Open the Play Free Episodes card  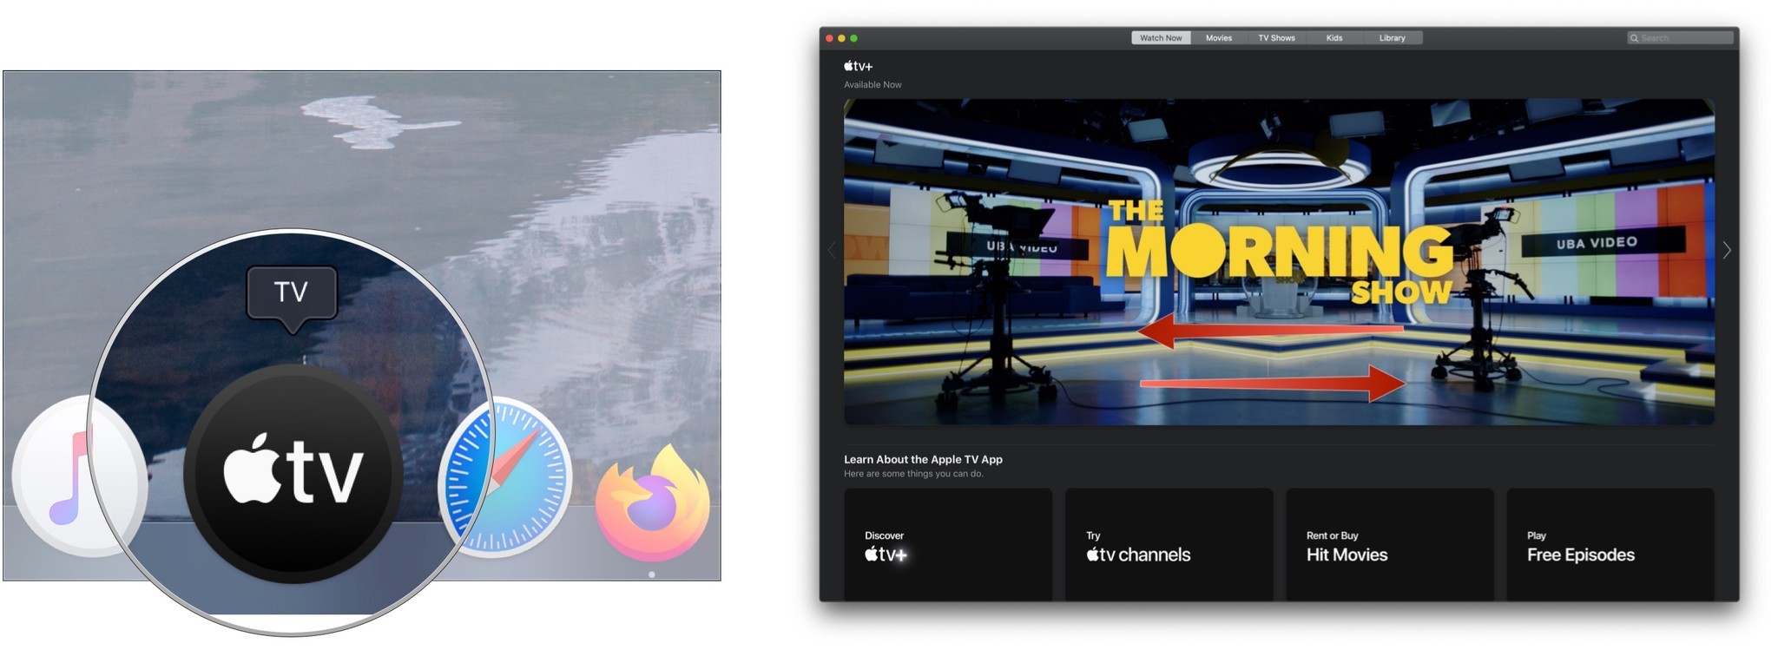[x=1610, y=544]
